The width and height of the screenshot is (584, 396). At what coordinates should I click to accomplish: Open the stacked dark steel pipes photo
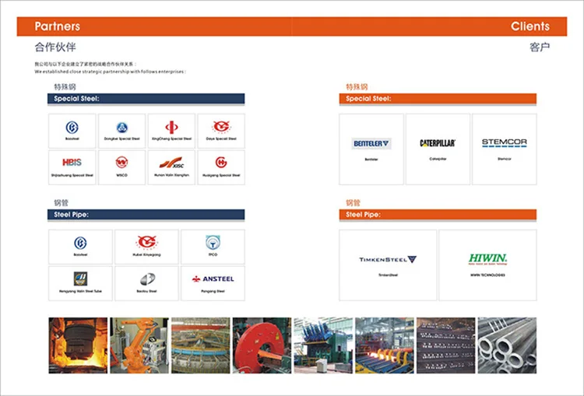(x=446, y=345)
